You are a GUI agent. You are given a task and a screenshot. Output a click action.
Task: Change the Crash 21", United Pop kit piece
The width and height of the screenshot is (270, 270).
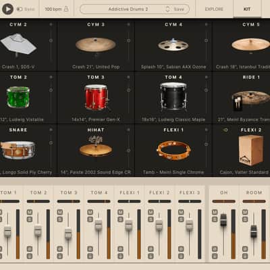(x=96, y=67)
